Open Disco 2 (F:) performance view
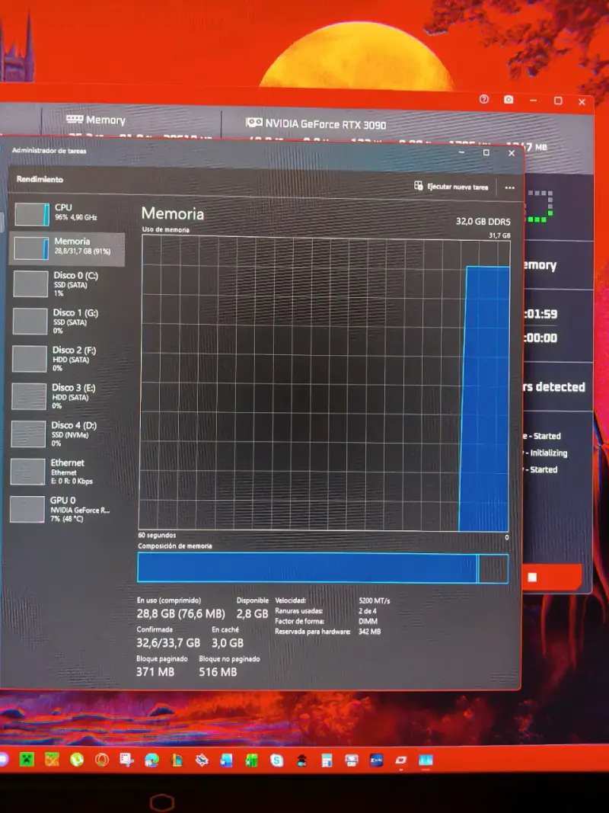 (66, 359)
